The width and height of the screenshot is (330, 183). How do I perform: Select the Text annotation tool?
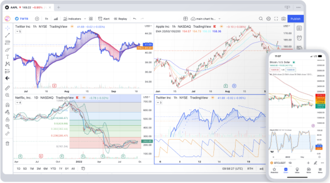click(7, 57)
